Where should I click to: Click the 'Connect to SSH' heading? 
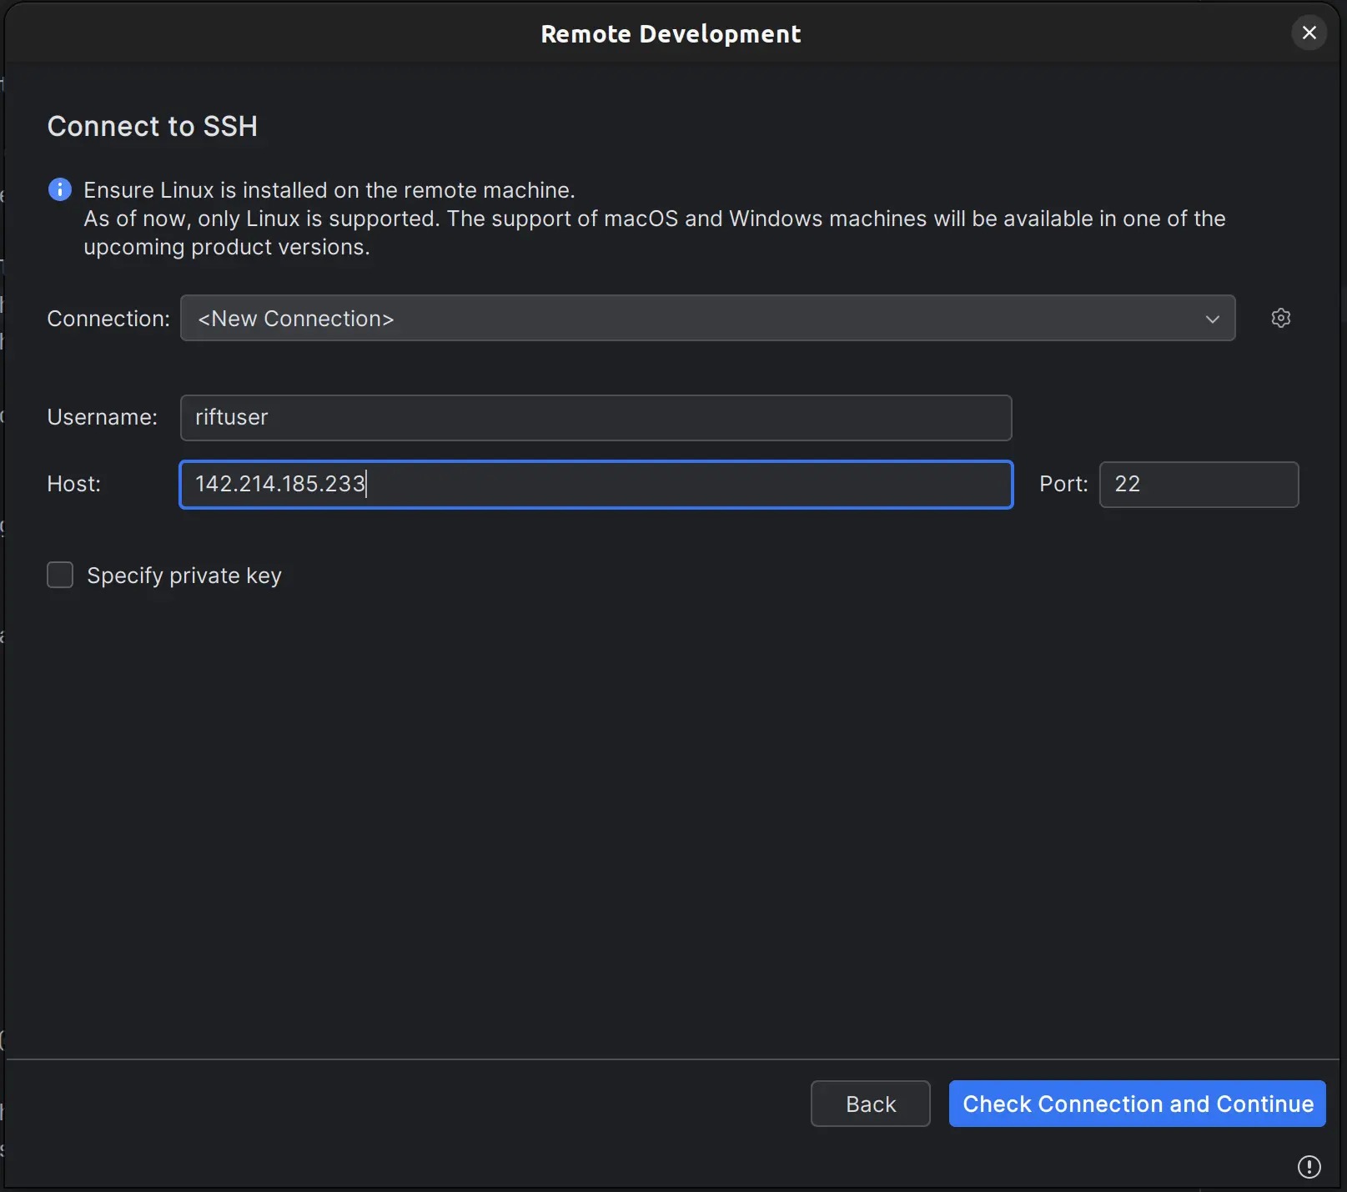153,127
